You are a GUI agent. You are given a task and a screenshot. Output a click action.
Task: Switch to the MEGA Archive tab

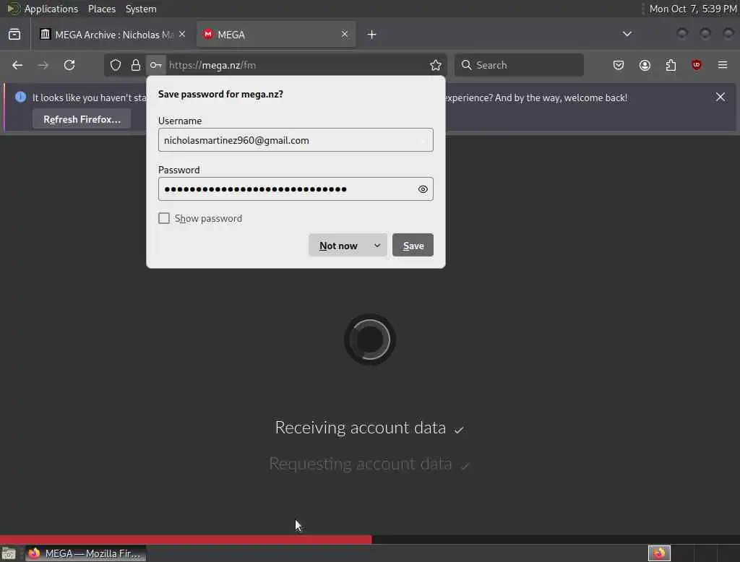tap(112, 35)
